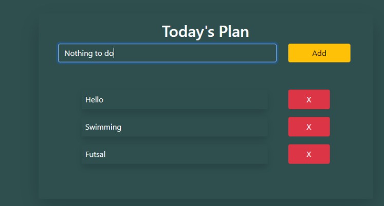Focus the new task input field
The height and width of the screenshot is (206, 384).
(167, 53)
